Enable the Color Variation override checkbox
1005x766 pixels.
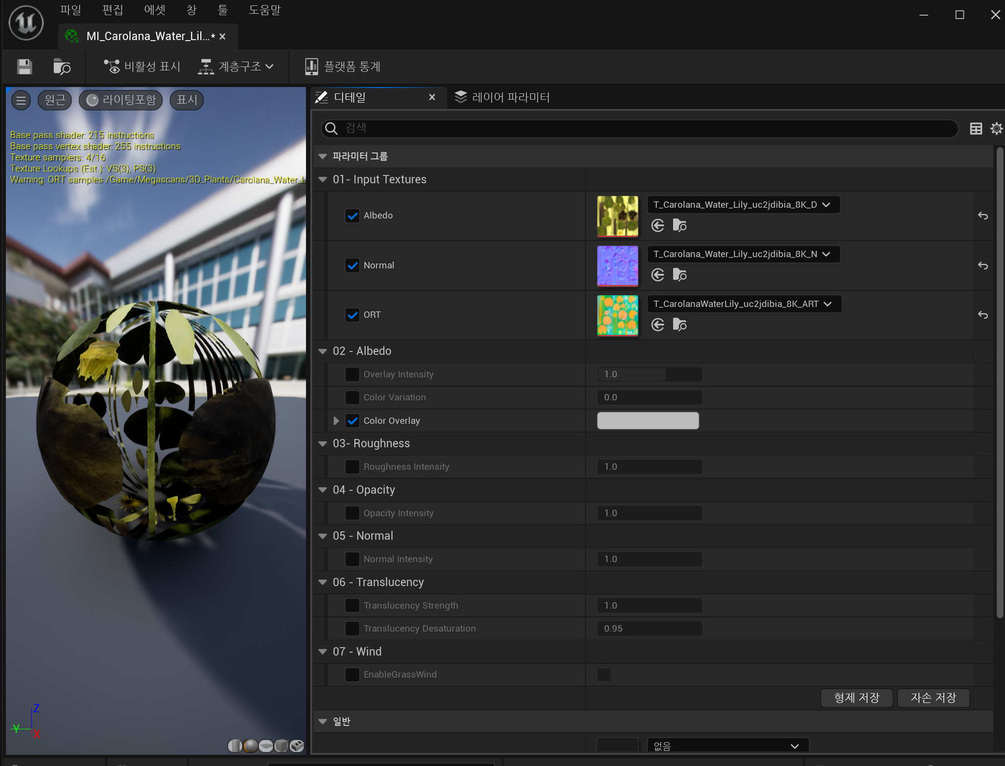[x=352, y=397]
